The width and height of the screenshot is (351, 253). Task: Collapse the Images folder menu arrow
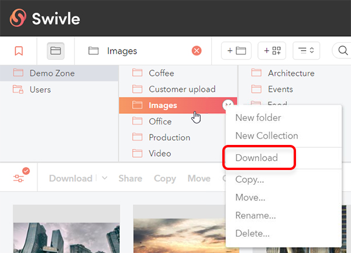(228, 105)
